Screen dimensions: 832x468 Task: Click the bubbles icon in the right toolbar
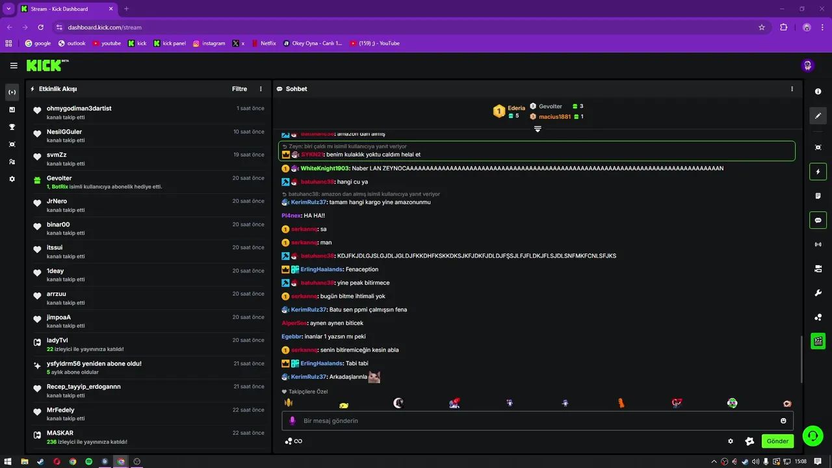818,317
